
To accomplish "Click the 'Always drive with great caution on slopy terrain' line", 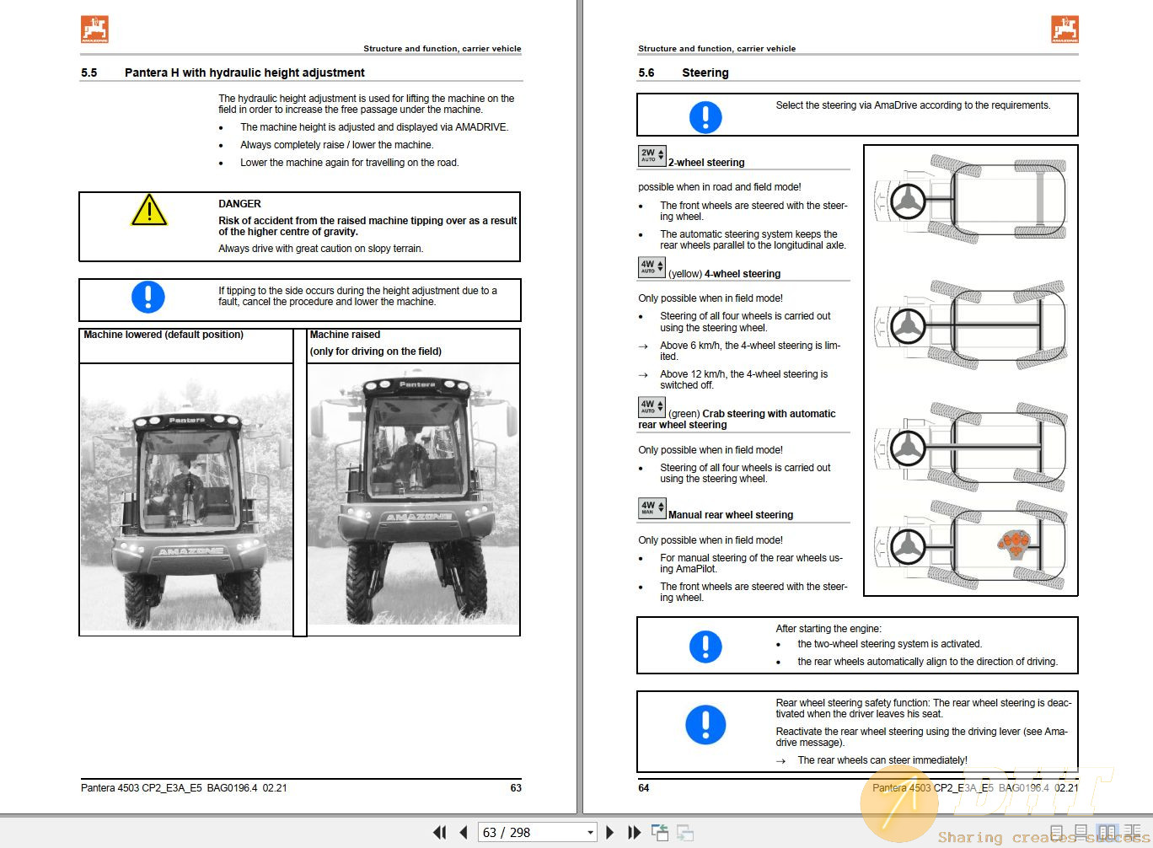I will pyautogui.click(x=321, y=249).
